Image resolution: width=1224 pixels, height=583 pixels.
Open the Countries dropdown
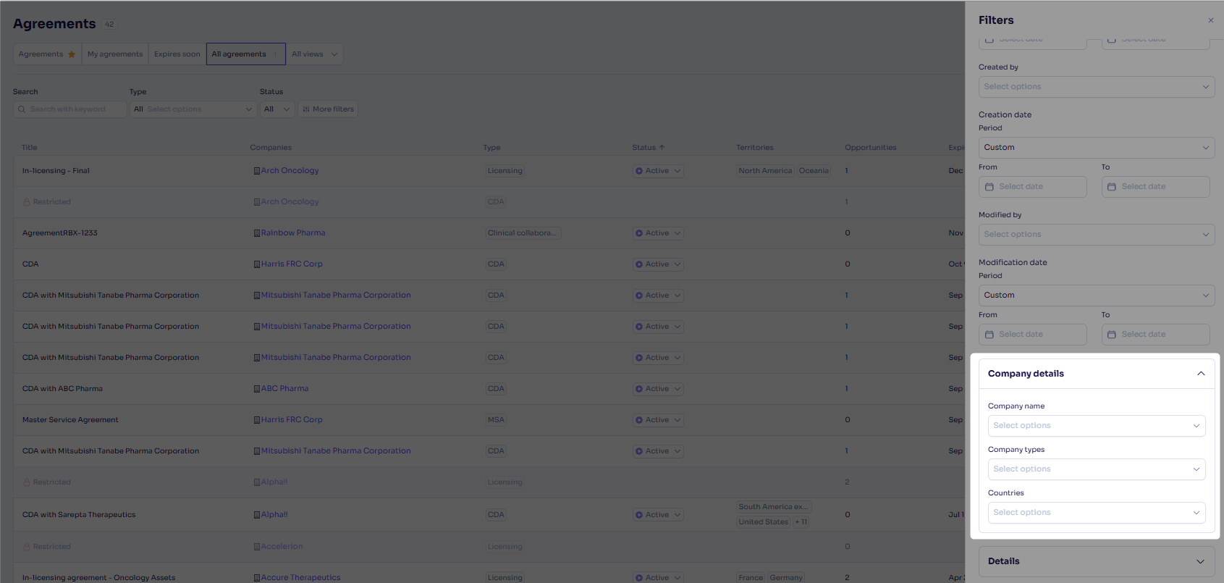pos(1097,513)
